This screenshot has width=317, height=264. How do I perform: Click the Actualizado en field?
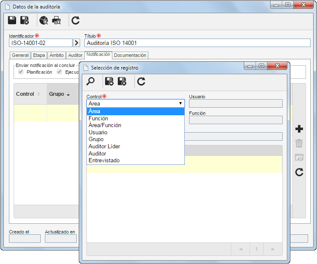(61, 239)
